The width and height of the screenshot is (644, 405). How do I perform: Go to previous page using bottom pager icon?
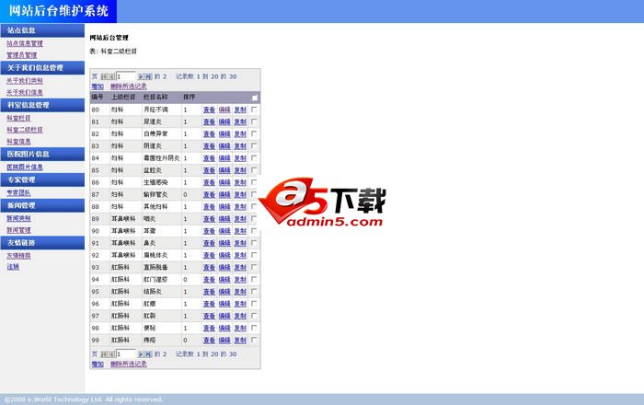[111, 354]
